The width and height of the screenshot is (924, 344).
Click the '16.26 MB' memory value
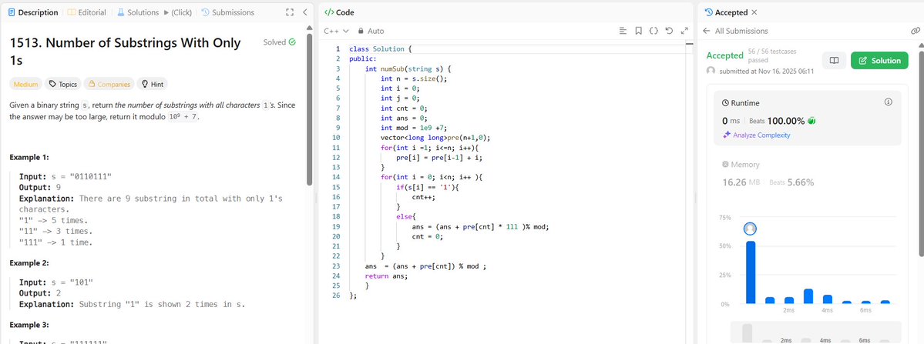pos(742,182)
